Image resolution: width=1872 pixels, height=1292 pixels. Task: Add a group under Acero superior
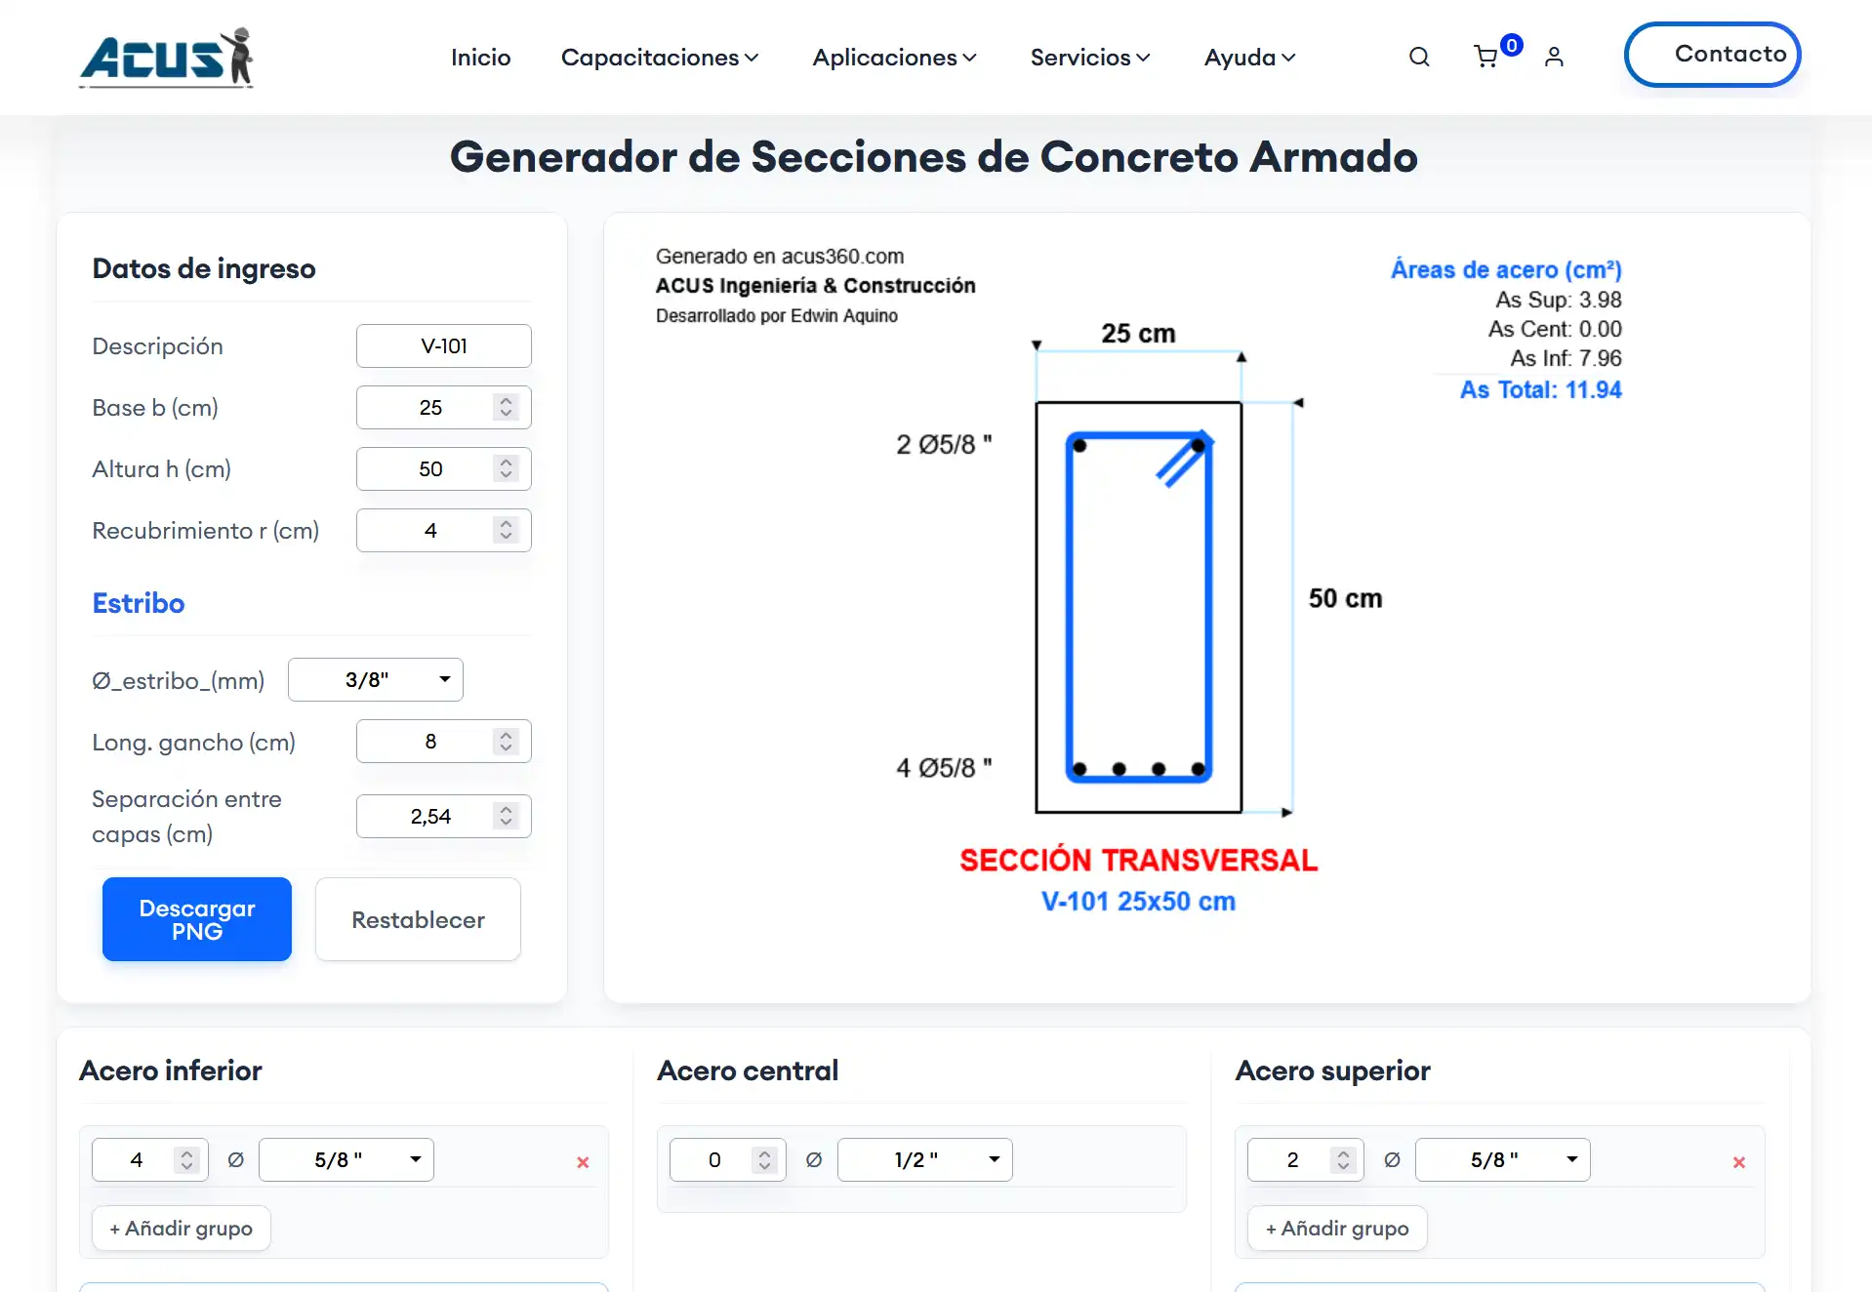pos(1336,1229)
